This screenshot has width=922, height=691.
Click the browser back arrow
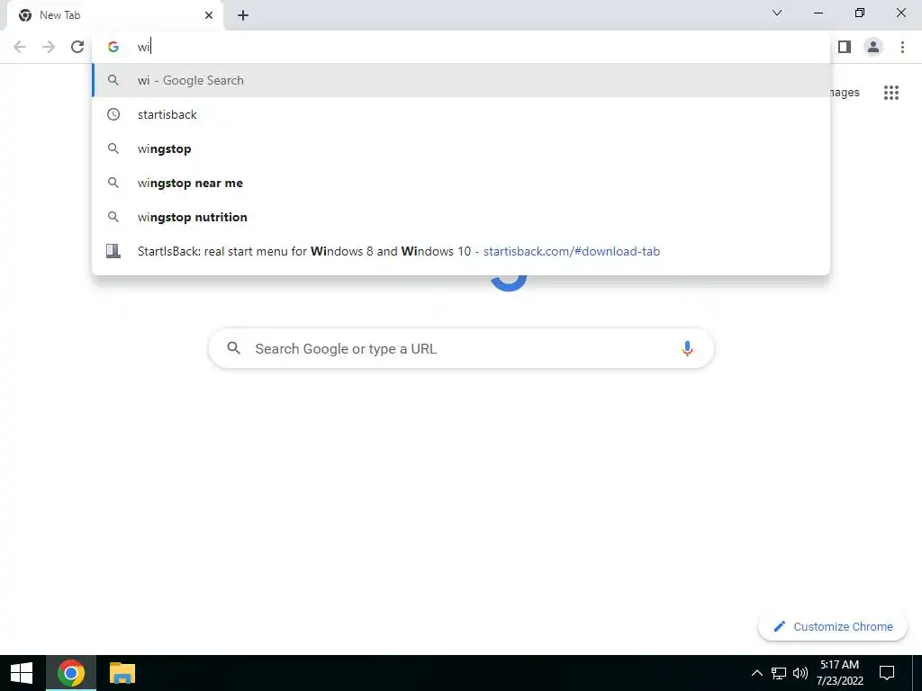pyautogui.click(x=20, y=47)
